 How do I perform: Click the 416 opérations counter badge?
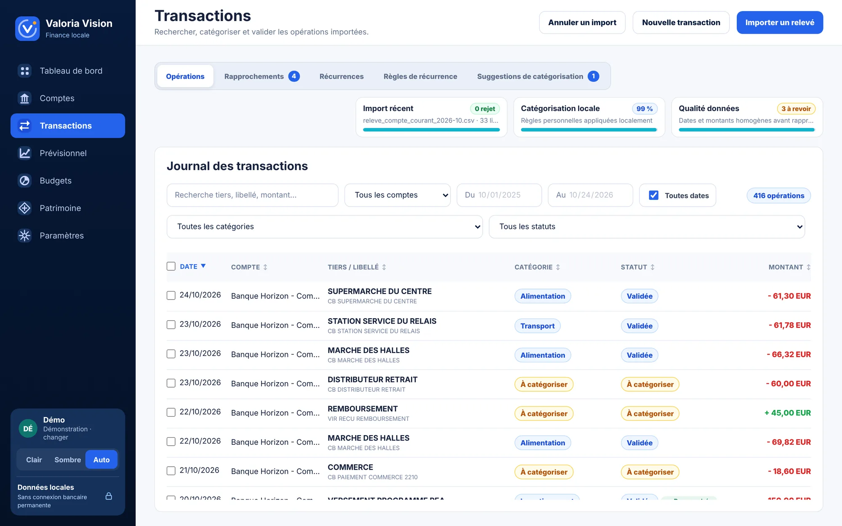[778, 196]
